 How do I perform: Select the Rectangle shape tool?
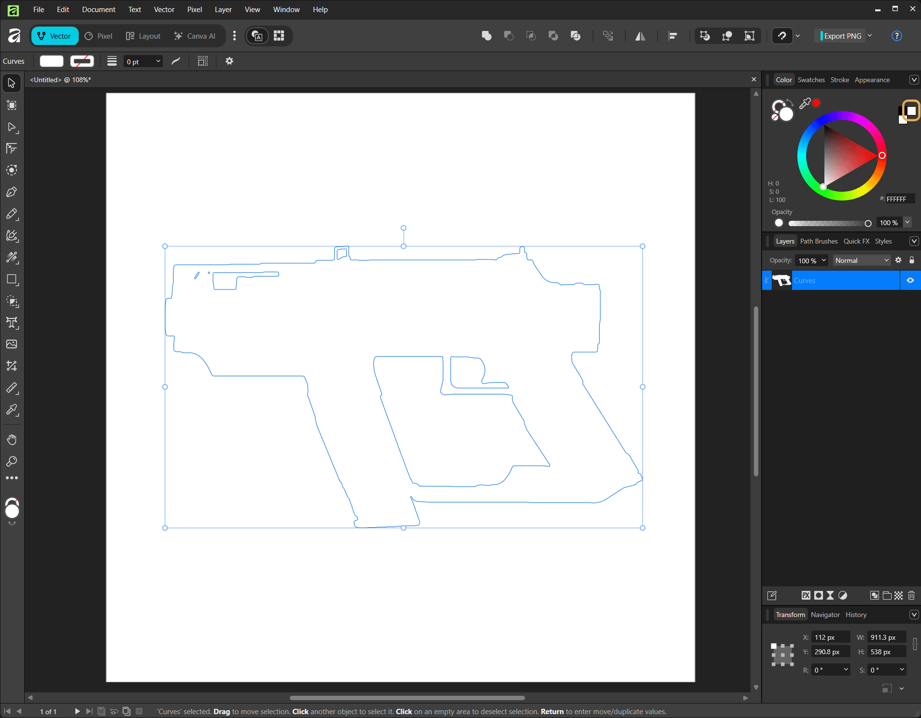(x=12, y=280)
